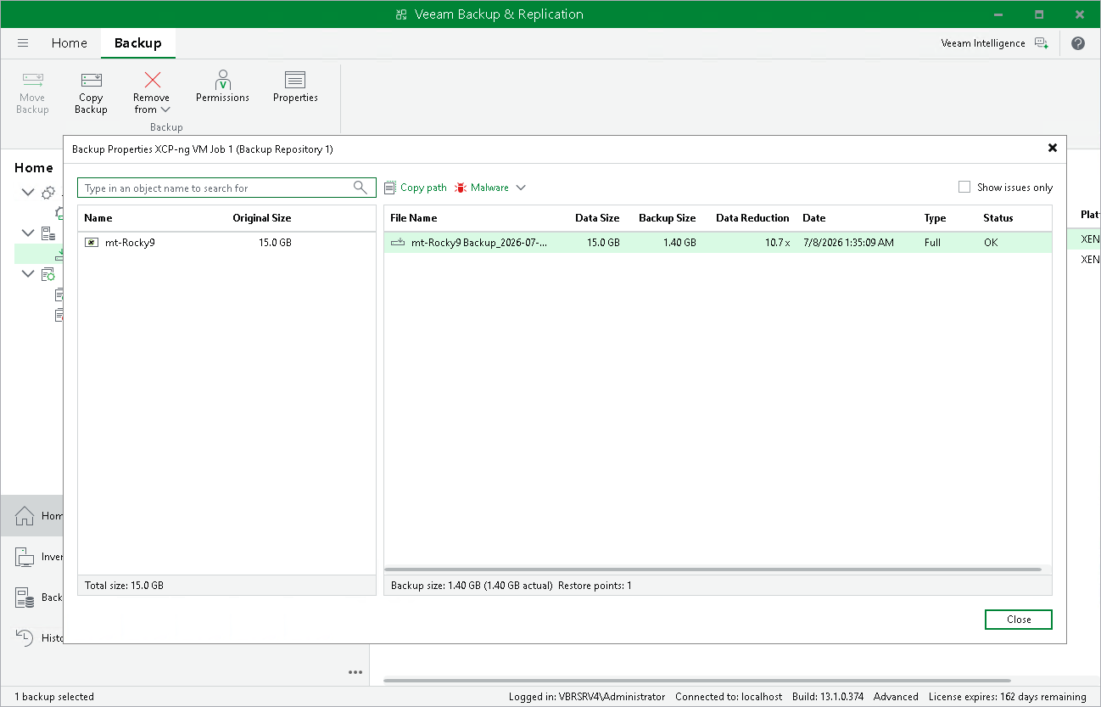The width and height of the screenshot is (1101, 707).
Task: Click the main window bottom horizontal scrollbar
Action: click(697, 681)
